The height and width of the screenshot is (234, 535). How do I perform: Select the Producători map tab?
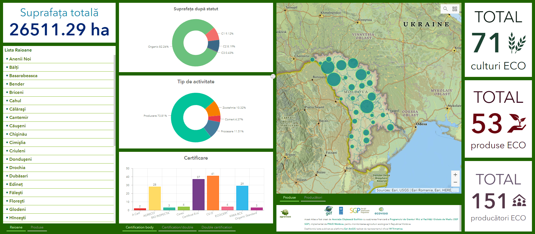tap(313, 198)
